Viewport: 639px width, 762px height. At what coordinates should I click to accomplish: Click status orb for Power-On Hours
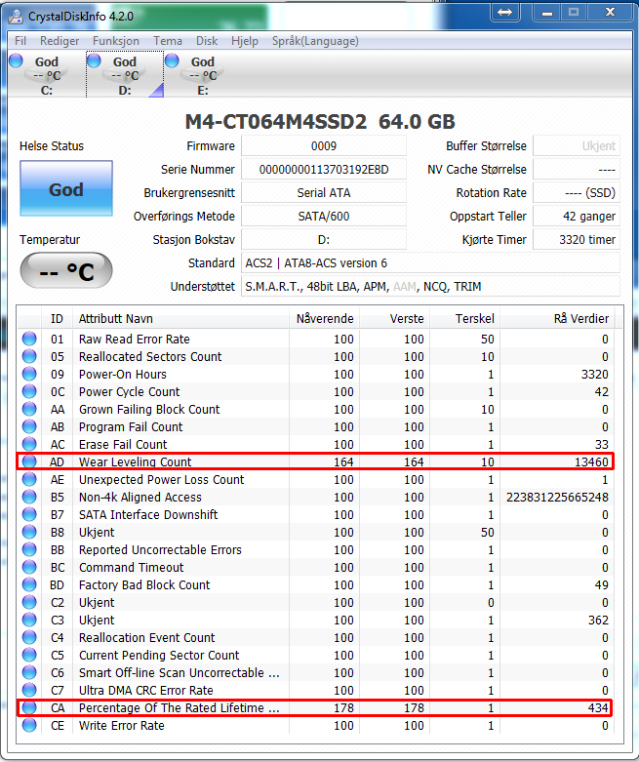(29, 374)
